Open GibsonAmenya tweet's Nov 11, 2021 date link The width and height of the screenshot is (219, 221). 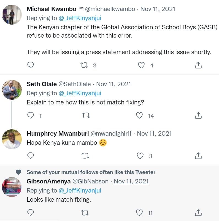pos(131,181)
